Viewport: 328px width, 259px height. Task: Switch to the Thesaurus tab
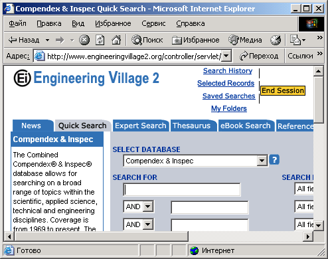(192, 126)
